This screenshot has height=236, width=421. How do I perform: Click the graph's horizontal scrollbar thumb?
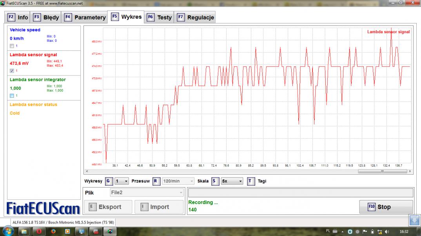[382, 171]
